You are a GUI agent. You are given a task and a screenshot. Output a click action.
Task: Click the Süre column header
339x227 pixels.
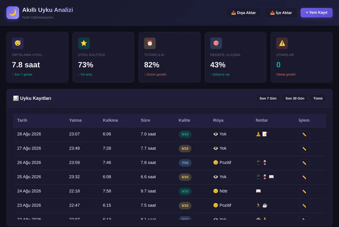(145, 120)
